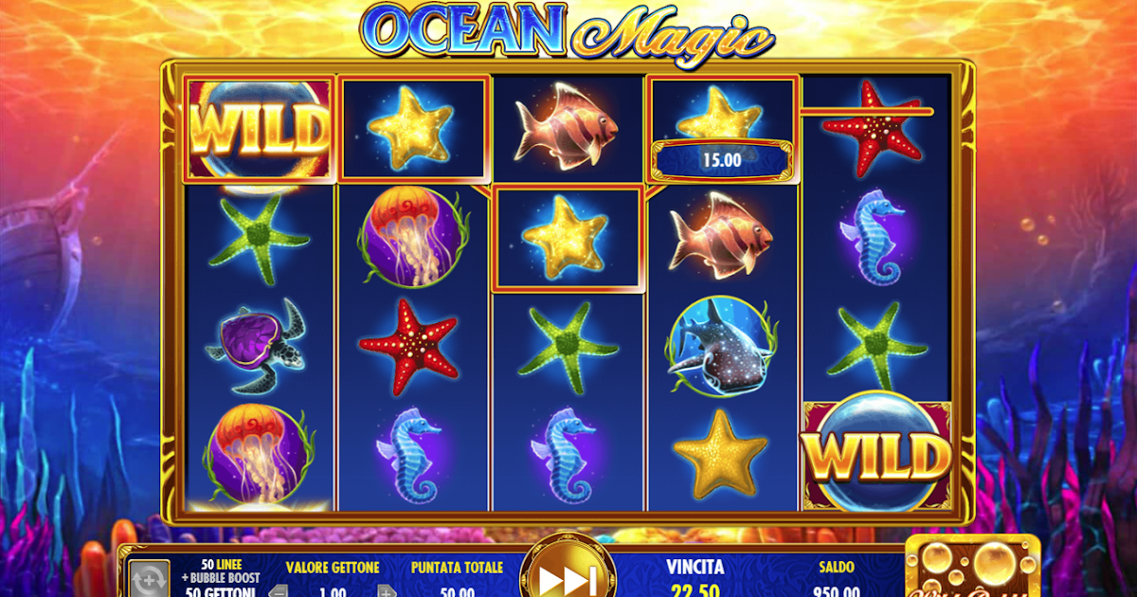Decrease coin value with minus arrow
Viewport: 1137px width, 597px height.
tap(279, 592)
